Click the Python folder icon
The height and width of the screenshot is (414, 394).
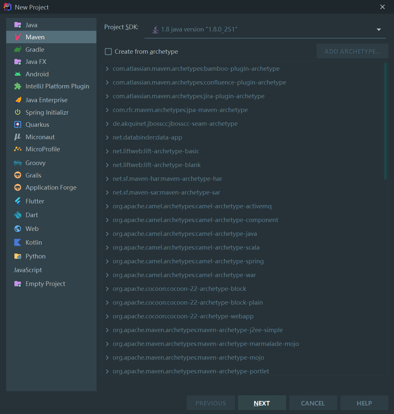(18, 256)
